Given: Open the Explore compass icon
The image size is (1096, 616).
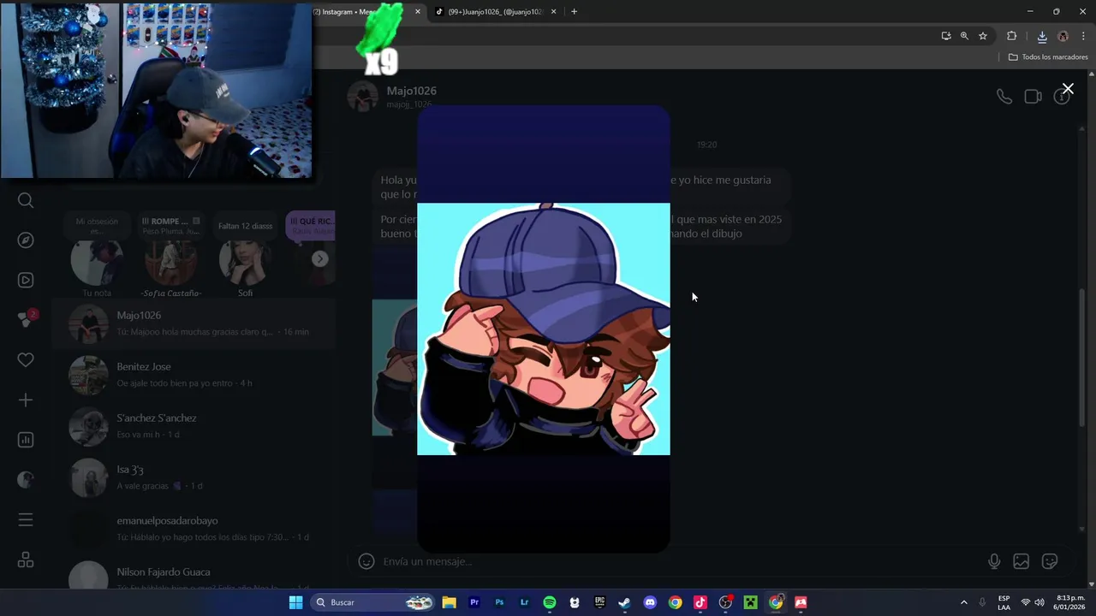Looking at the screenshot, I should tap(26, 240).
